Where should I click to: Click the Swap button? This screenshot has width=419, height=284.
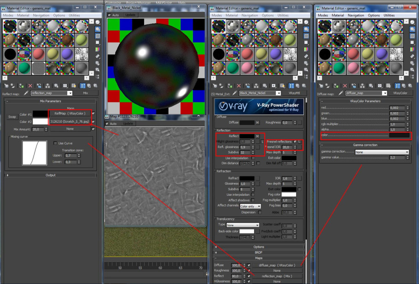click(x=12, y=117)
